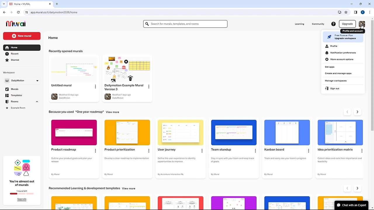
Task: Open the Chrome profile icon
Action: click(x=363, y=12)
